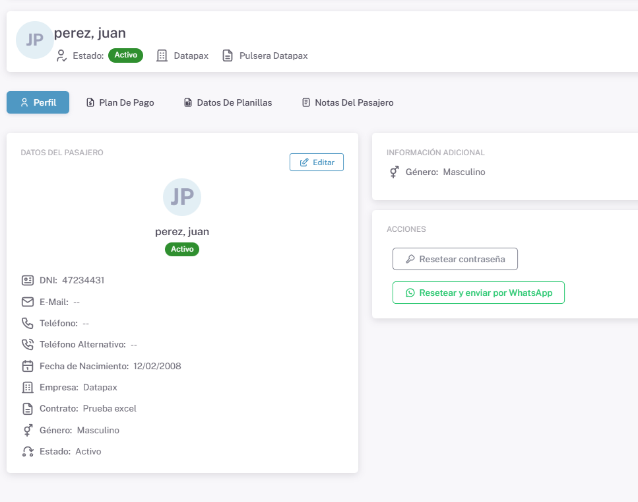Click the E-Mail envelope icon

click(28, 302)
